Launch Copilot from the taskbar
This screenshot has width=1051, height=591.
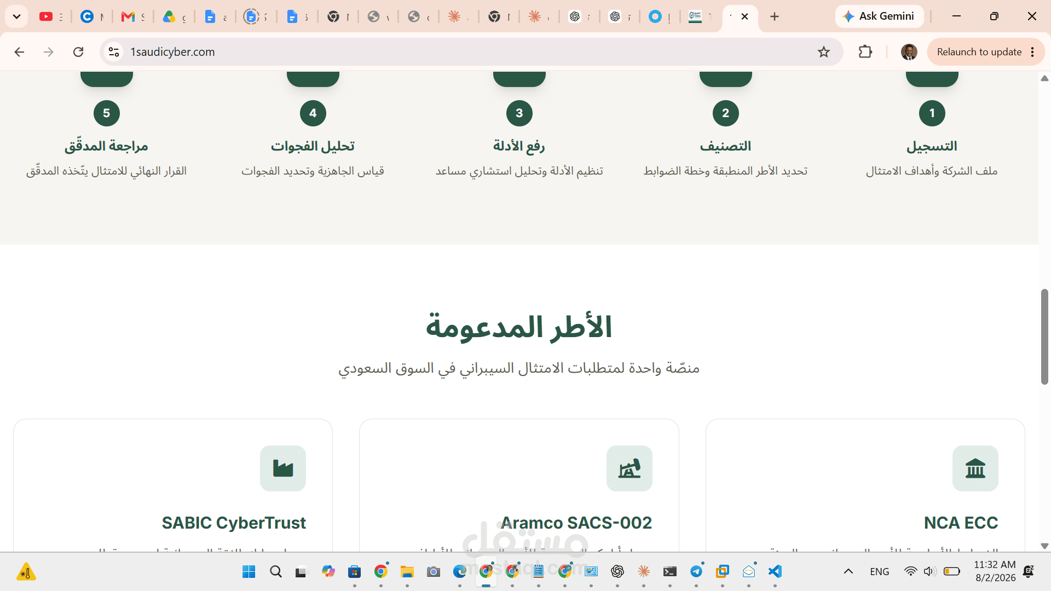[x=328, y=572]
